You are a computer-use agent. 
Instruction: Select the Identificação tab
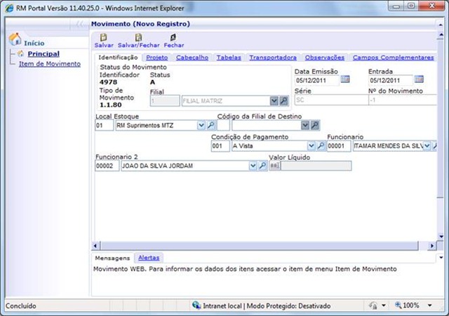pos(118,58)
